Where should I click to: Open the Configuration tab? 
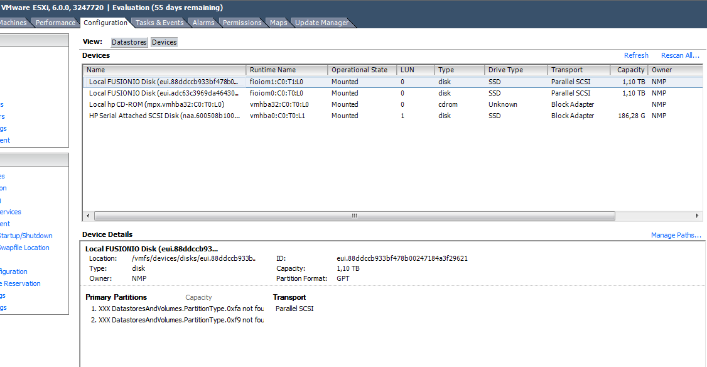[x=105, y=23]
